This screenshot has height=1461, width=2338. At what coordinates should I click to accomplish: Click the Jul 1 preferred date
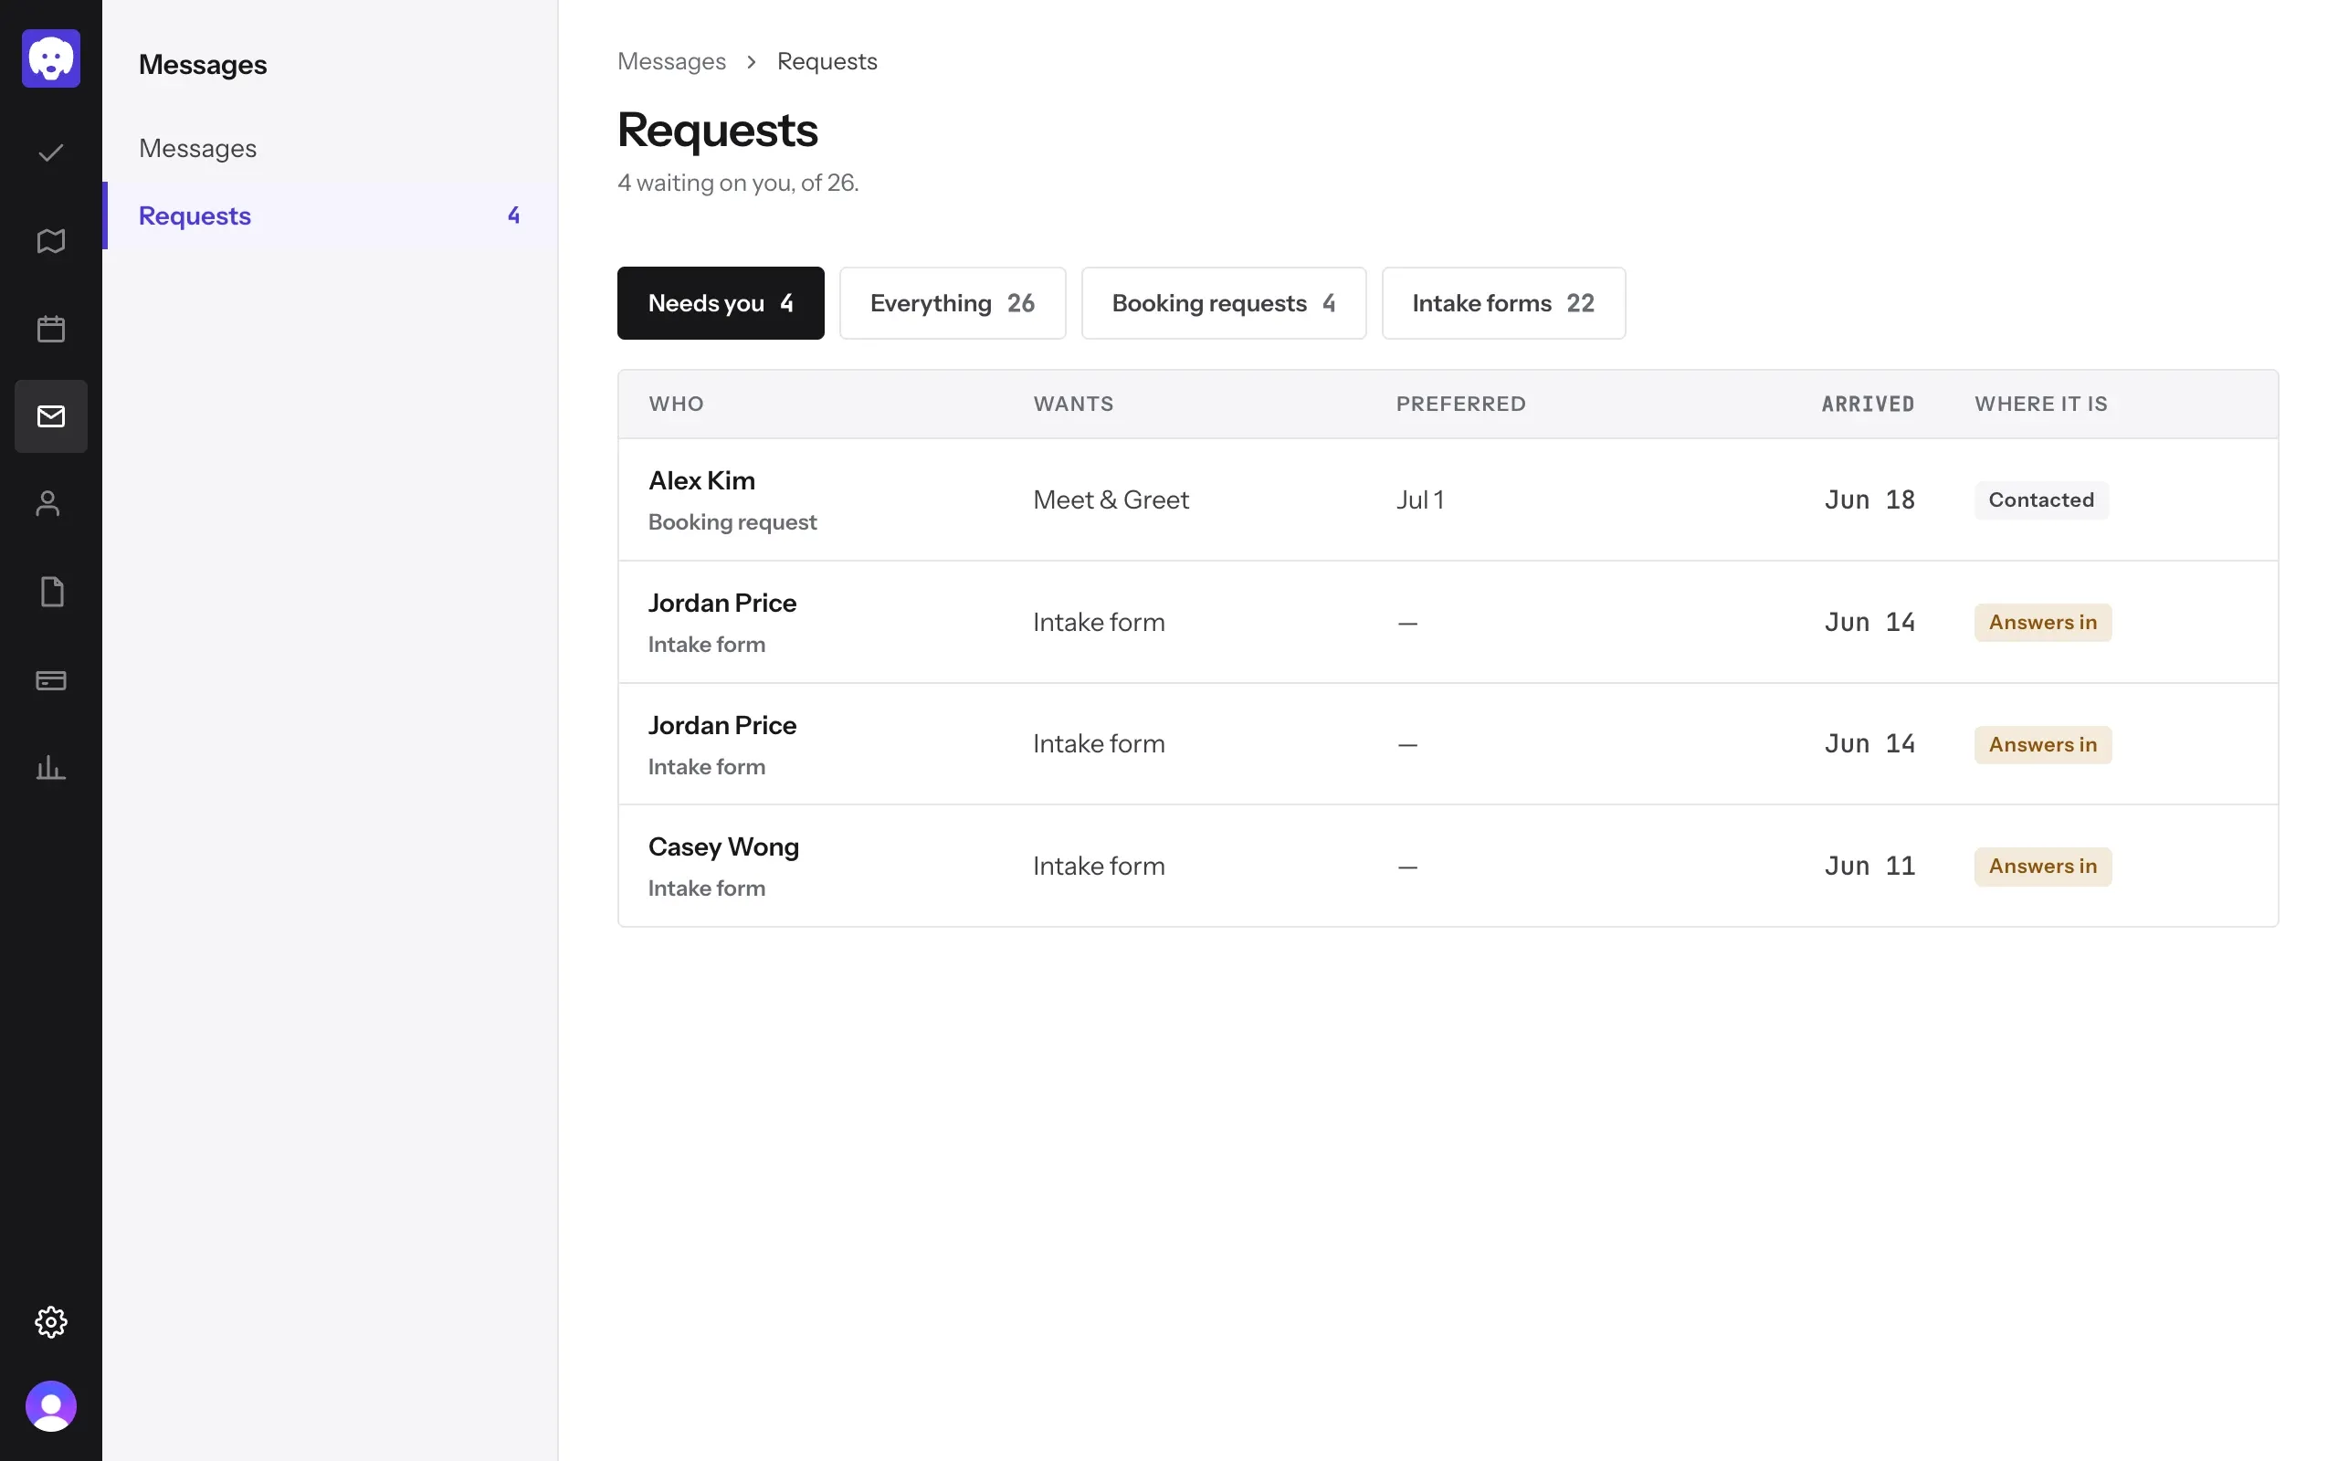[1420, 499]
